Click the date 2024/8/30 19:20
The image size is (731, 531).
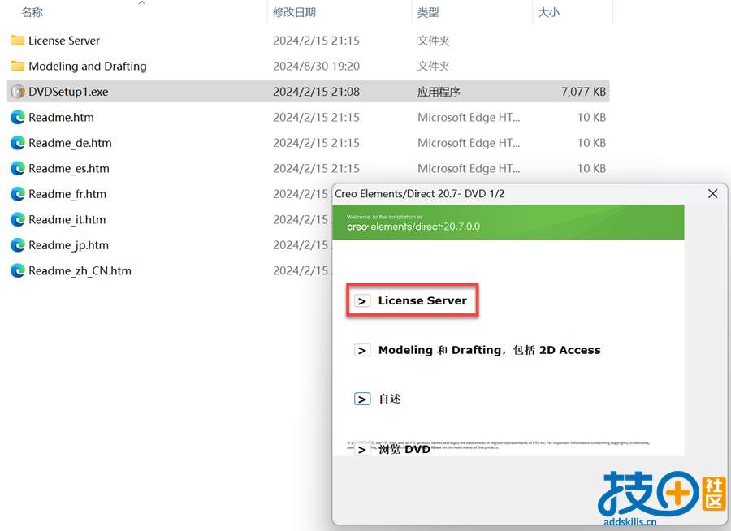[316, 67]
